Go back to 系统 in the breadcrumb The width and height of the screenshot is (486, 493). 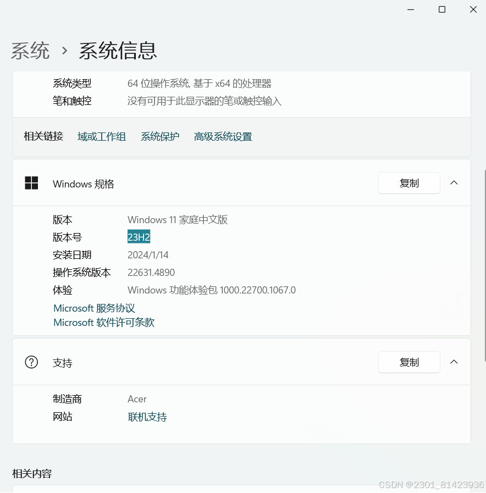tap(30, 51)
